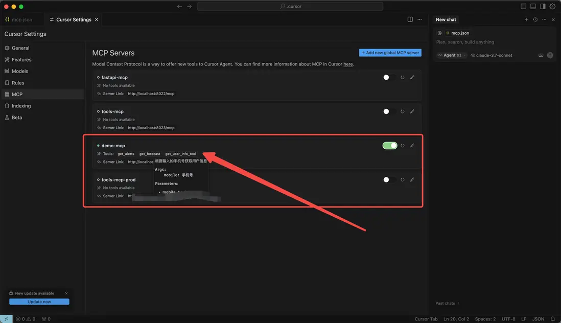Start a new chat with the plus icon
561x323 pixels.
pyautogui.click(x=526, y=19)
